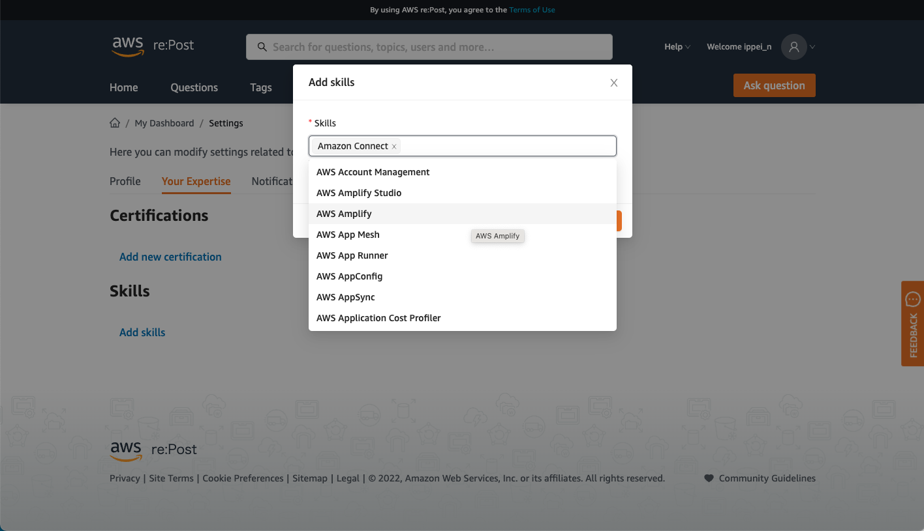This screenshot has width=924, height=531.
Task: Choose AWS Amplify from the list
Action: [x=463, y=214]
